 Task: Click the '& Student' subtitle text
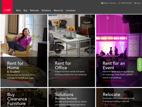[x=13, y=72]
